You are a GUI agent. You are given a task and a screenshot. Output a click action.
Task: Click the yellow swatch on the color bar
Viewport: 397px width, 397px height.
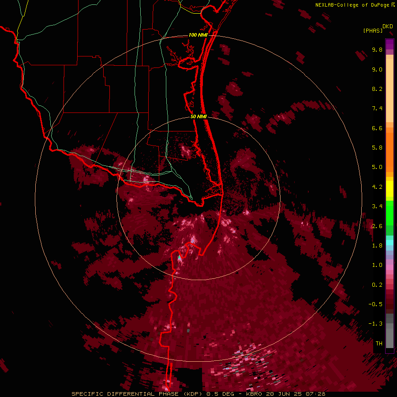tap(390, 188)
